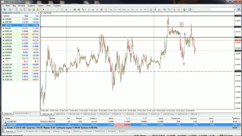This screenshot has width=242, height=136.
Task: Open the Вставка menu
Action: tap(22, 6)
